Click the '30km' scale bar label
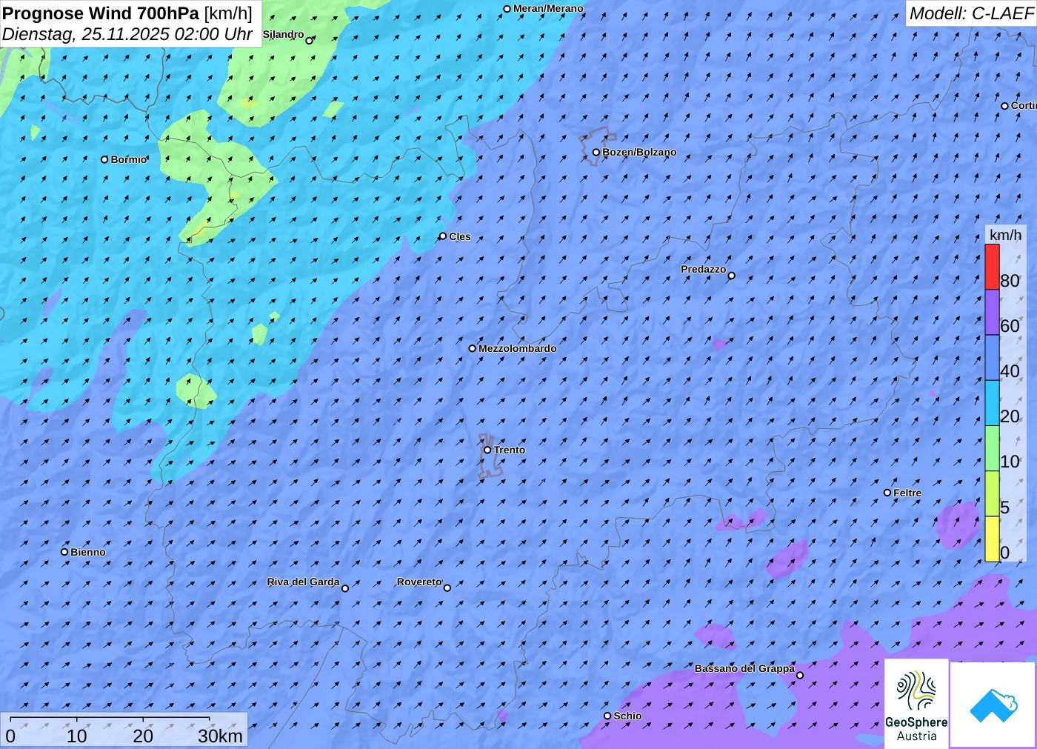The width and height of the screenshot is (1037, 749). 220,736
